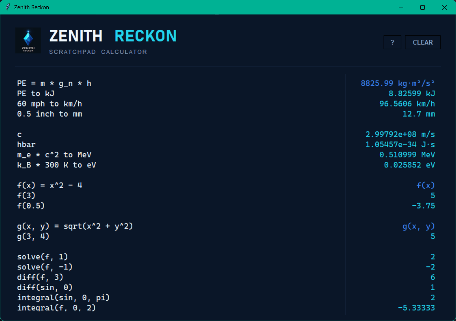Click the result label 'f(x)' in results column
The width and height of the screenshot is (456, 321).
426,185
